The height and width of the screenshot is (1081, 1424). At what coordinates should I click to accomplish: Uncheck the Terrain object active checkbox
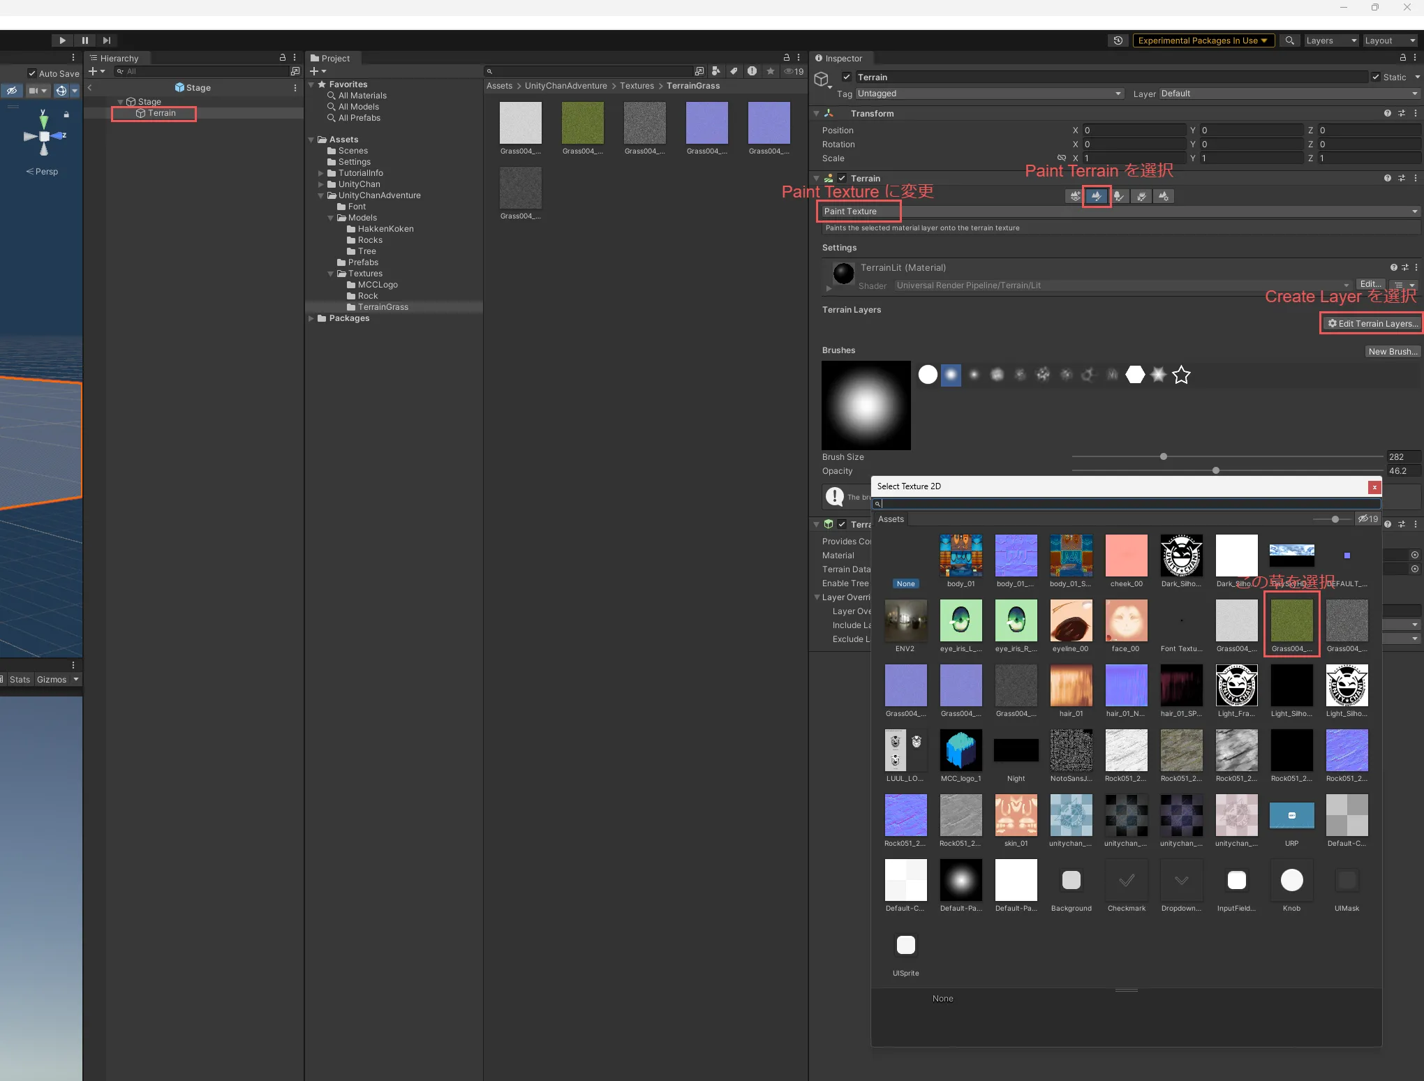click(847, 77)
